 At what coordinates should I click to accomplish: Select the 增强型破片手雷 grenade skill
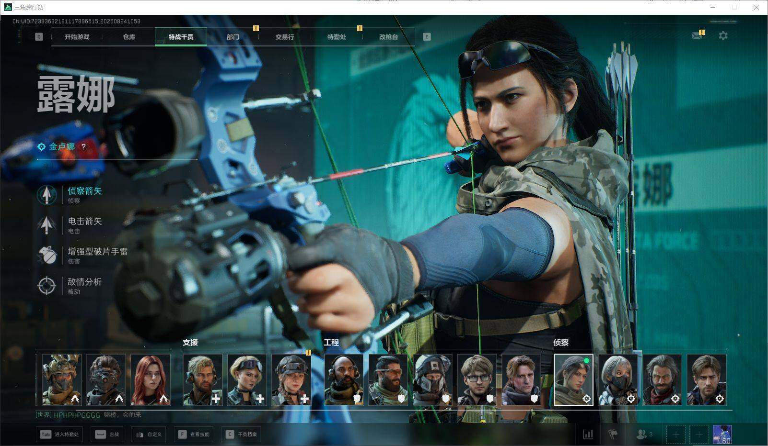82,255
